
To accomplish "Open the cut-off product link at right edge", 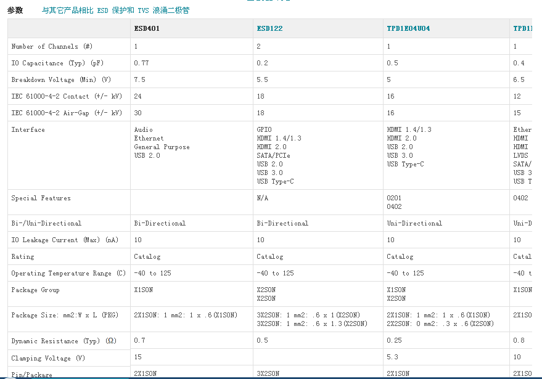I will click(x=524, y=28).
